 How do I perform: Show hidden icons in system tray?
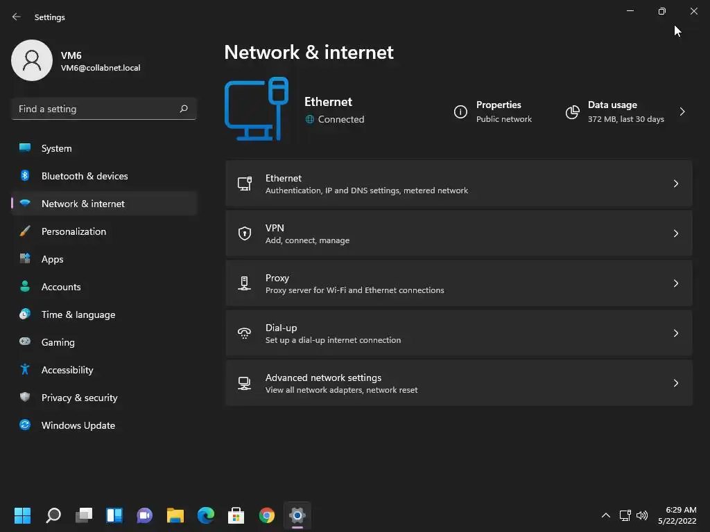click(x=605, y=515)
